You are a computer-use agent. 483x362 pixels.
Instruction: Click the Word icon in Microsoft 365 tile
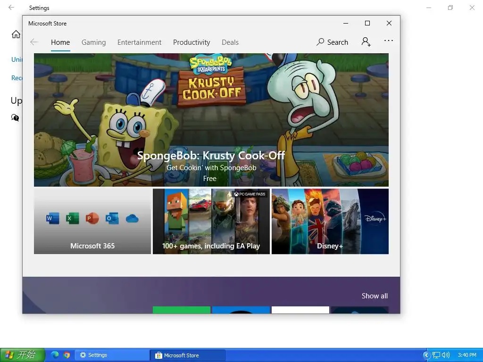tap(53, 218)
